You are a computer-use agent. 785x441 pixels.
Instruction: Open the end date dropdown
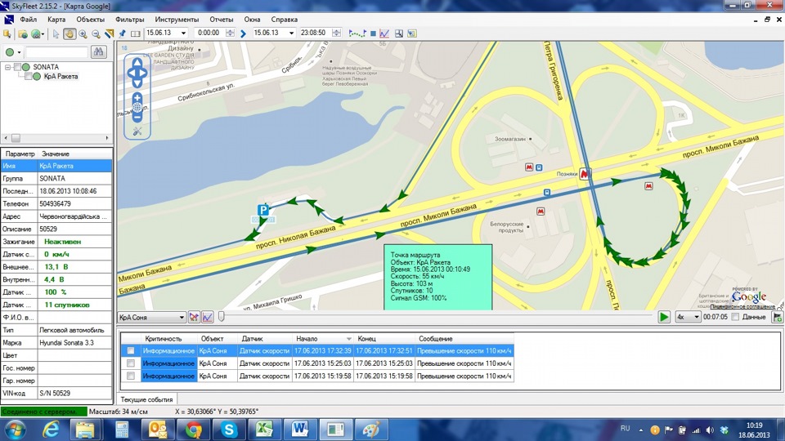(291, 33)
